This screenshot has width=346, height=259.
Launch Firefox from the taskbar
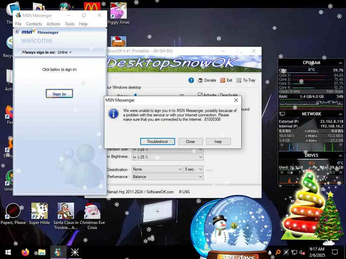(x=25, y=252)
